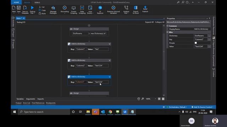Click the Cut command

(42, 7)
